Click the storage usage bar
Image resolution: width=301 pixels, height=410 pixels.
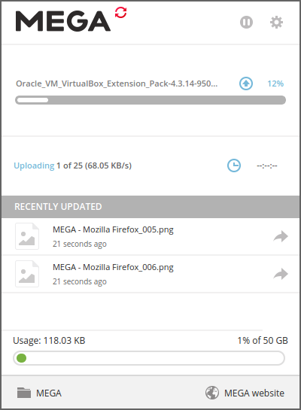coord(149,358)
